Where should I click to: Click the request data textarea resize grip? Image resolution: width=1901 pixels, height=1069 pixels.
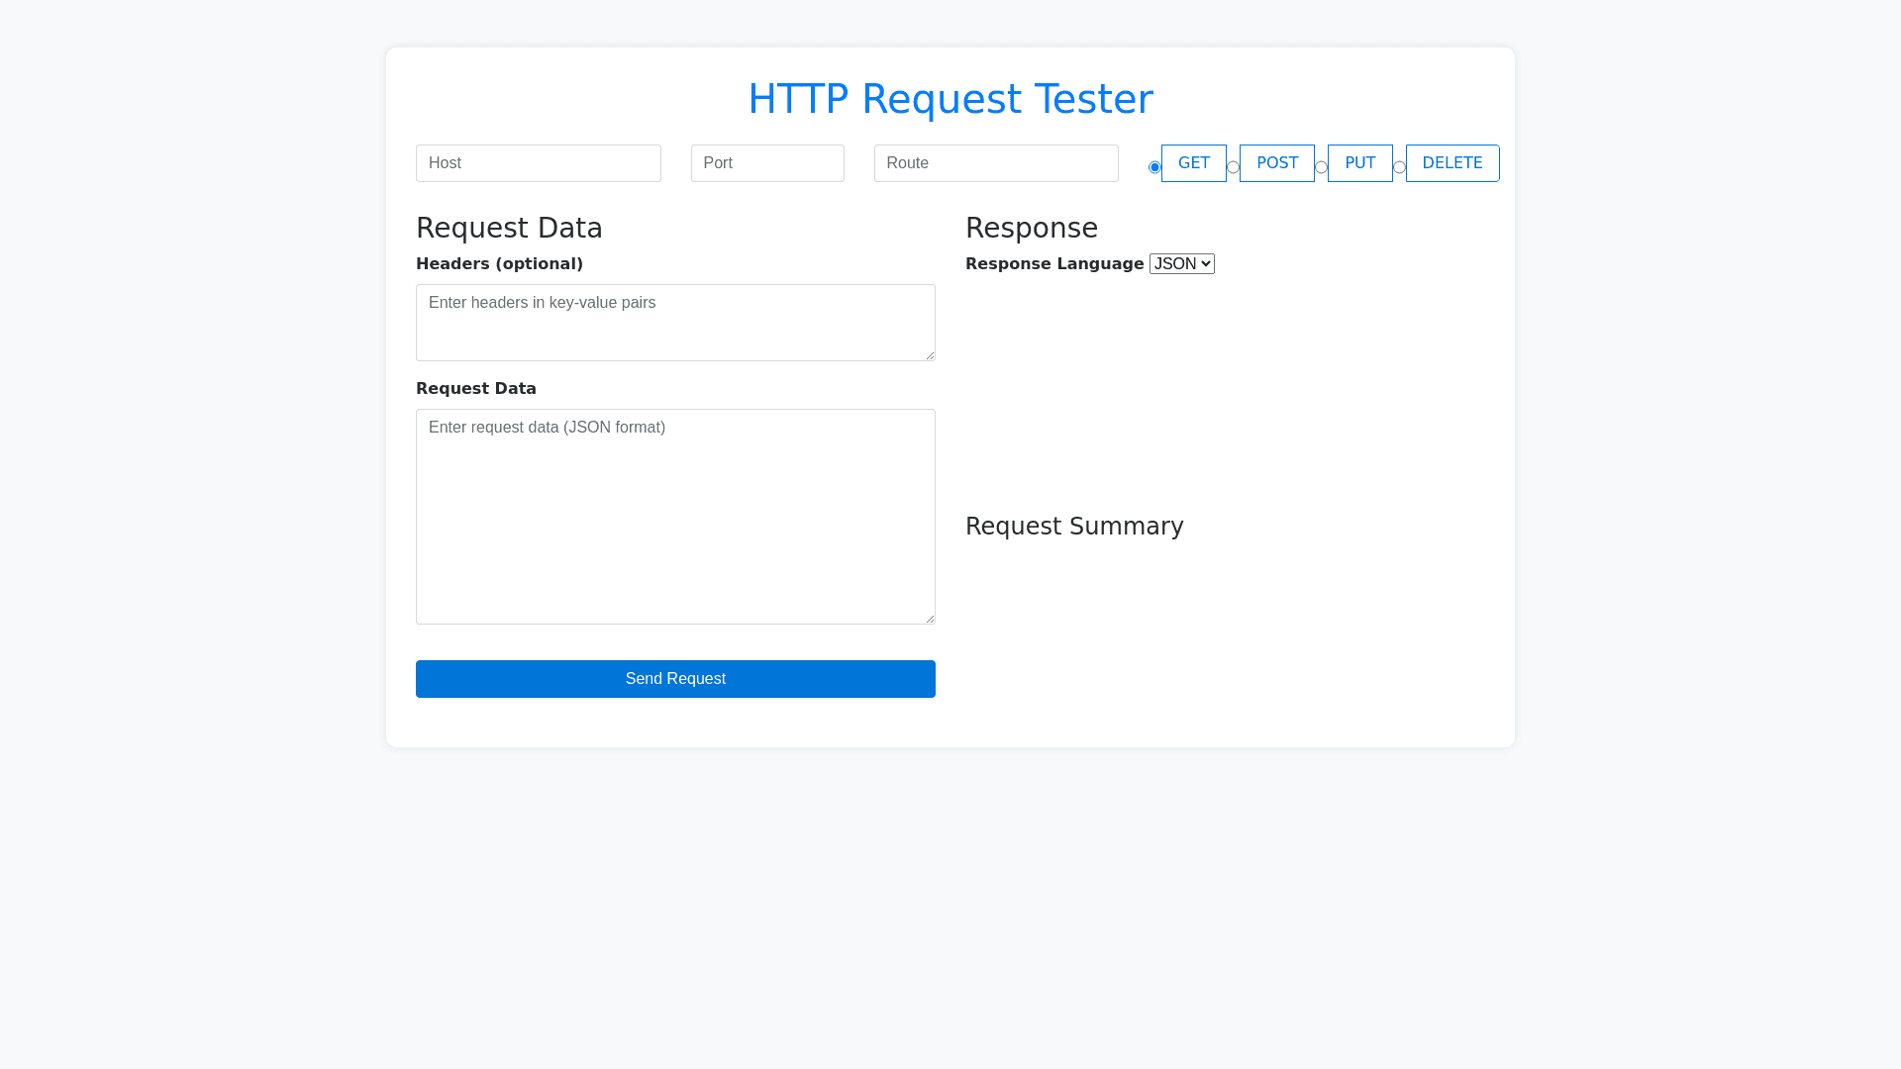coord(930,619)
